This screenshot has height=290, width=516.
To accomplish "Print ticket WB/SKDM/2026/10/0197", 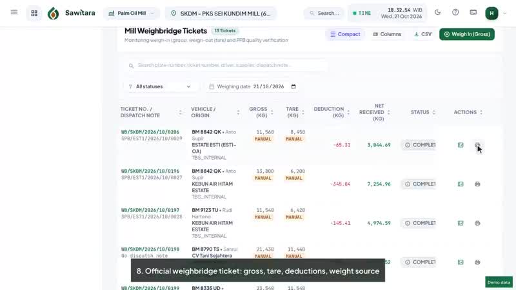I will (x=477, y=223).
